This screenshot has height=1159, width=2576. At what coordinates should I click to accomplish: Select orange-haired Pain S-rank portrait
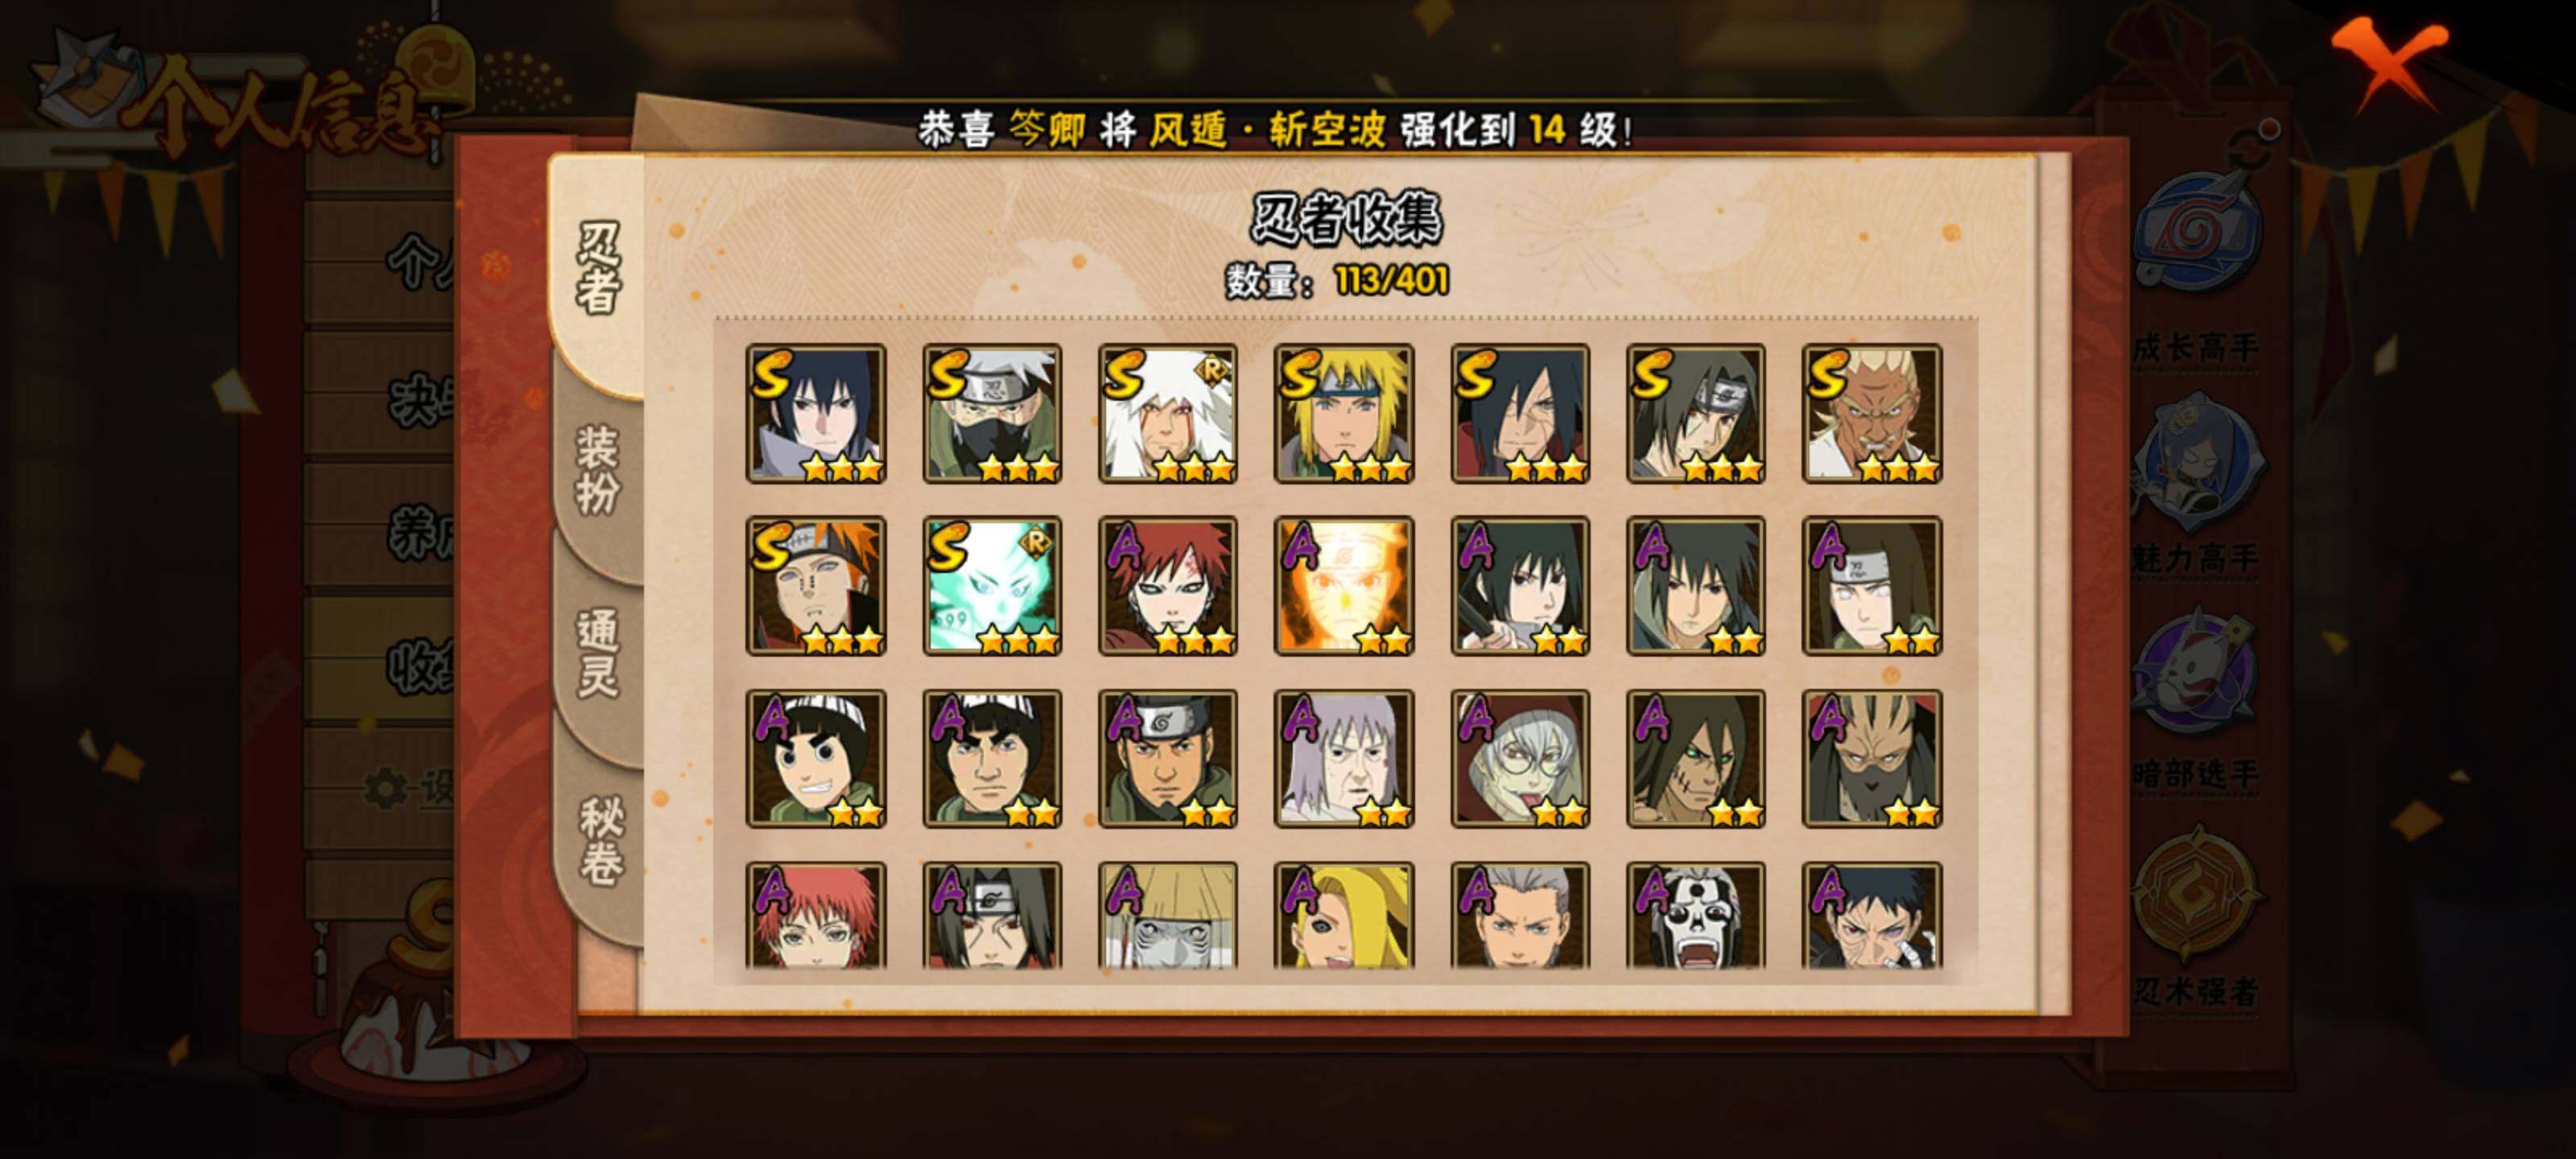click(815, 586)
